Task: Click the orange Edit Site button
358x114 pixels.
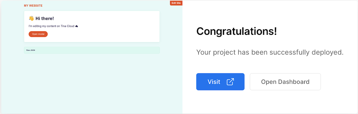Action: [176, 3]
